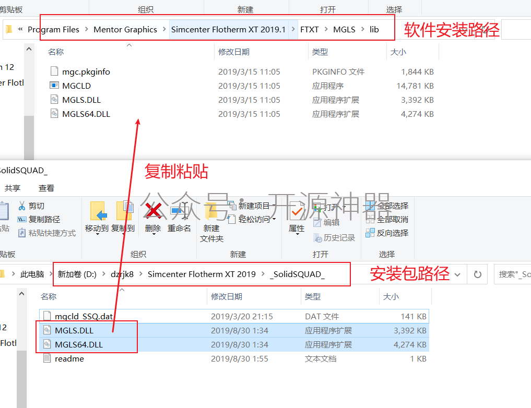Go to Simcenter Flotherm XT 2019 breadcrumb

pyautogui.click(x=202, y=274)
